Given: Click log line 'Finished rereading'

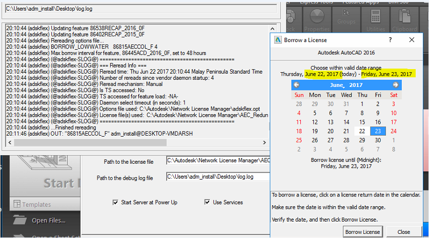Looking at the screenshot, I should [x=51, y=127].
